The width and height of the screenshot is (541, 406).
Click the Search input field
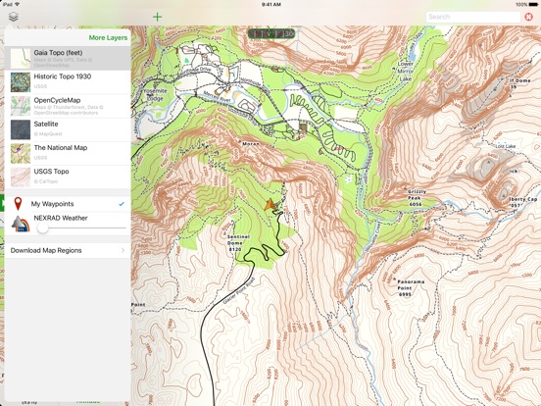tap(473, 17)
